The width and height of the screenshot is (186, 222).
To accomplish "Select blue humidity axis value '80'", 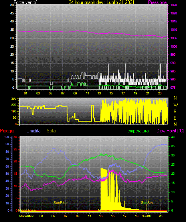I will (7, 152).
